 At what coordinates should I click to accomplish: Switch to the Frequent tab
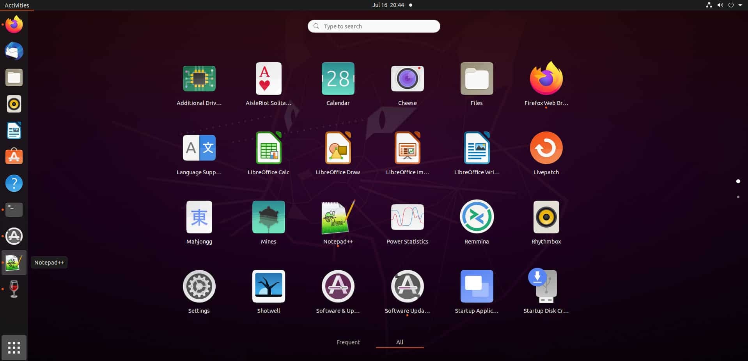click(x=348, y=342)
